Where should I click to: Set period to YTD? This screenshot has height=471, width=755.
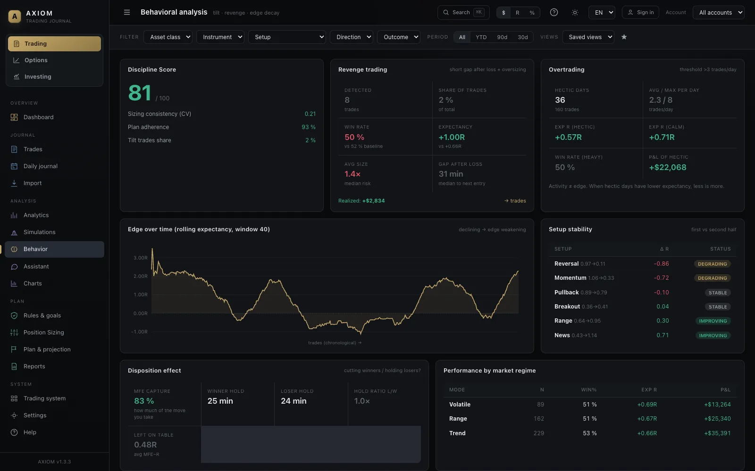pos(481,37)
